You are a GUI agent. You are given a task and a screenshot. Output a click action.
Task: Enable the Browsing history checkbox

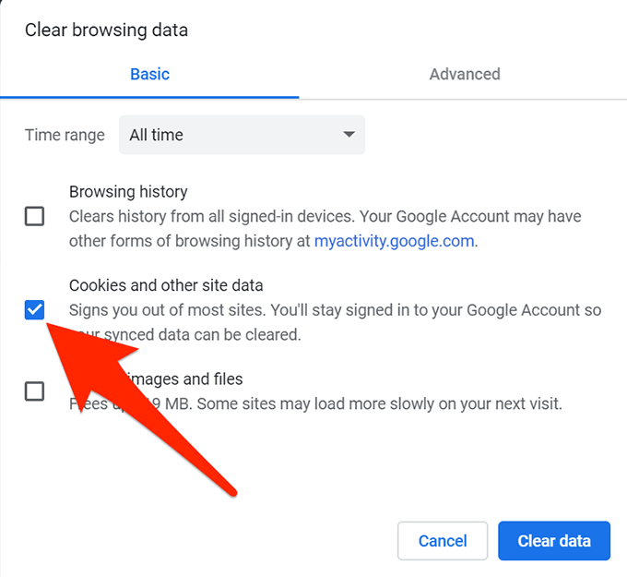coord(34,217)
